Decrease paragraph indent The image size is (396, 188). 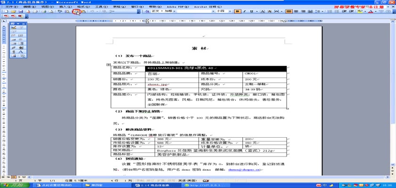tap(344, 11)
